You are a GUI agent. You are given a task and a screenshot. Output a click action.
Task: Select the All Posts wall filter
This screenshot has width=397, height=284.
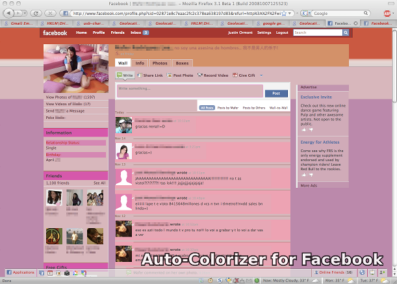(x=207, y=107)
